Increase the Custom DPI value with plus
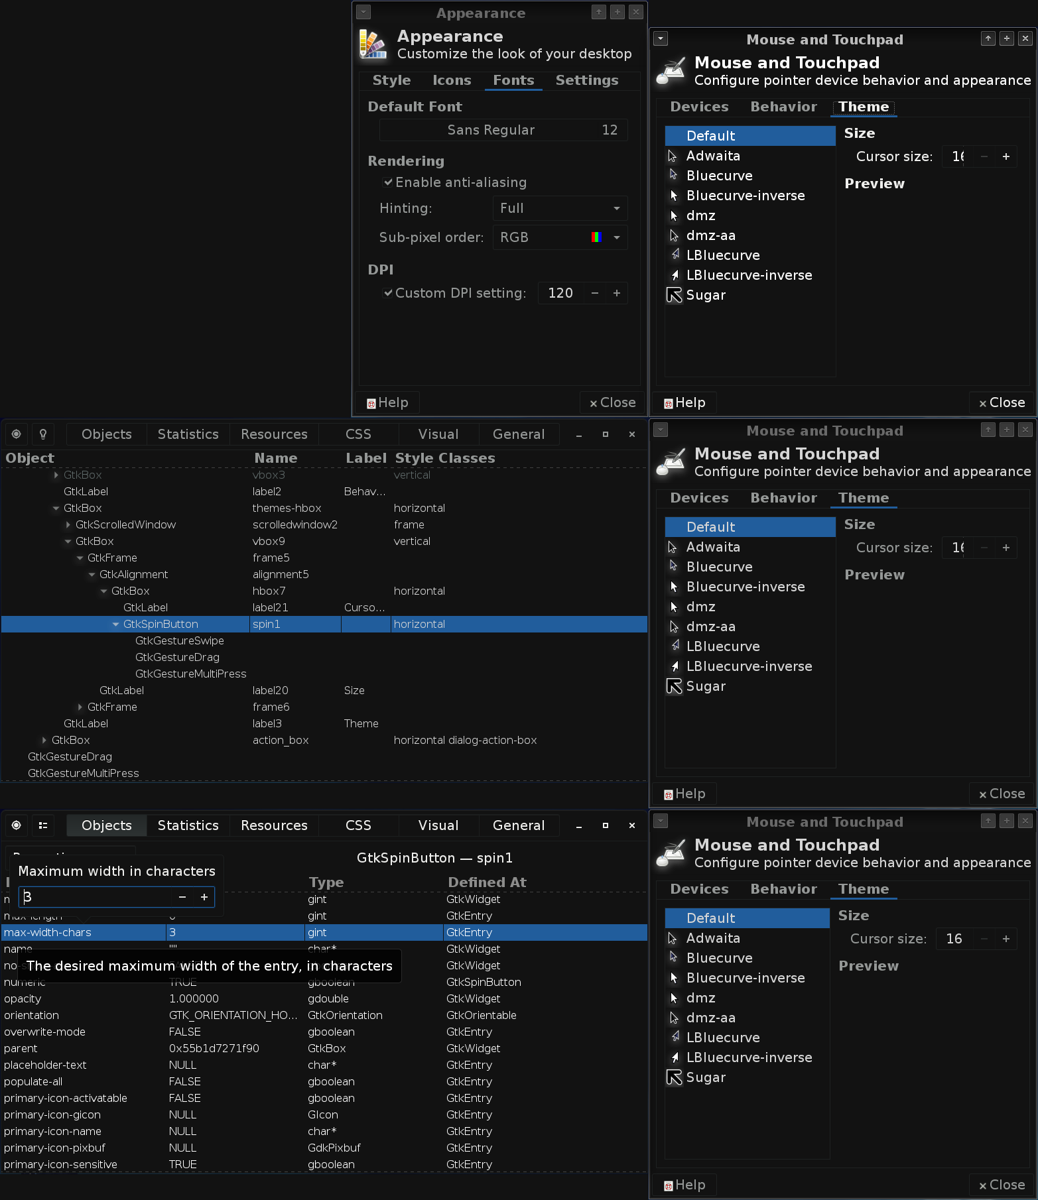 pos(617,293)
